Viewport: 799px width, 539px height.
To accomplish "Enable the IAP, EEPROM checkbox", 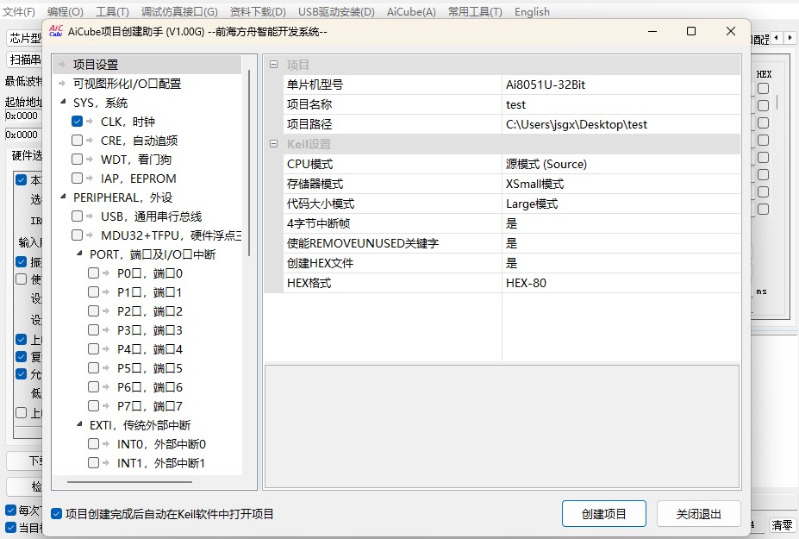I will click(x=77, y=178).
